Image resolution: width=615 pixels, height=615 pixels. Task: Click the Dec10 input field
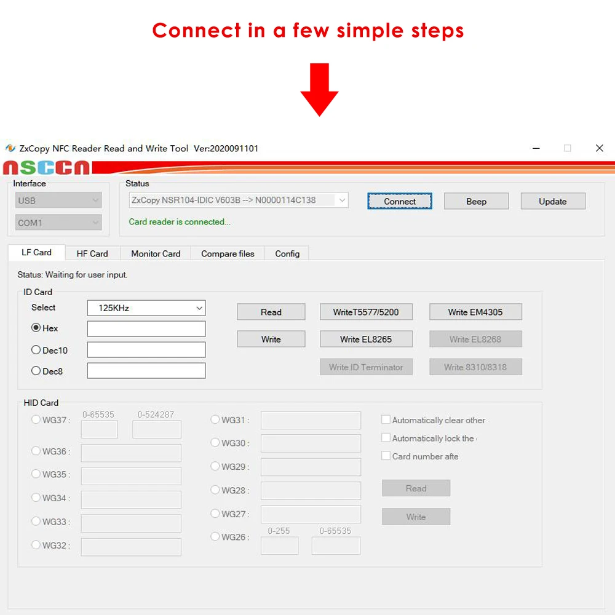click(146, 349)
